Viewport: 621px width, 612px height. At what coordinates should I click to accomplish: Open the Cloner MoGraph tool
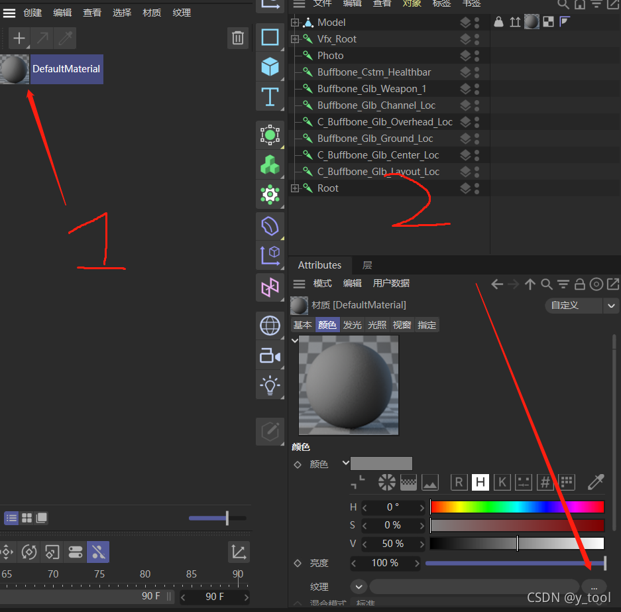click(270, 165)
